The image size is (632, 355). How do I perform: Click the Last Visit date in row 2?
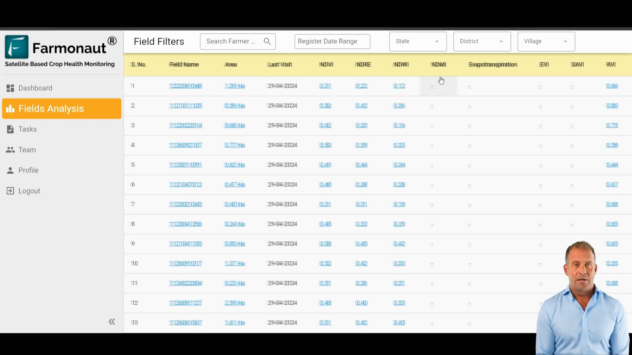pyautogui.click(x=282, y=106)
